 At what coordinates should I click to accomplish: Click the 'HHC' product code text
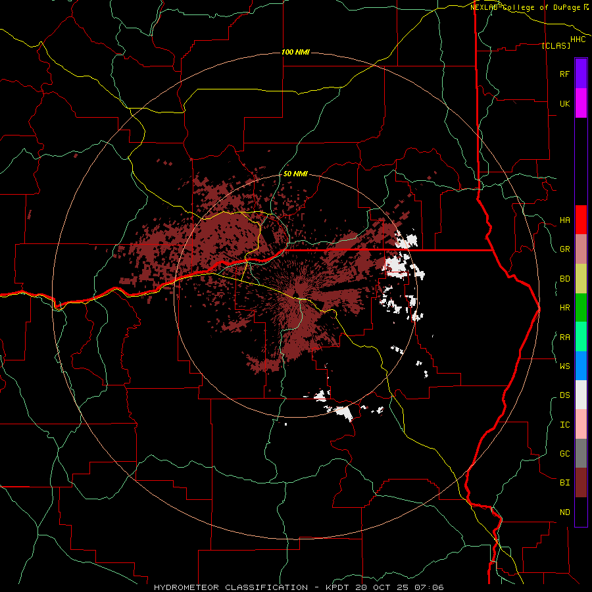578,39
